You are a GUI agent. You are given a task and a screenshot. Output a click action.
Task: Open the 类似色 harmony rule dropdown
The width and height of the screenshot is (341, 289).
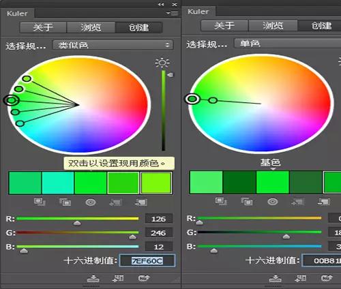click(113, 45)
